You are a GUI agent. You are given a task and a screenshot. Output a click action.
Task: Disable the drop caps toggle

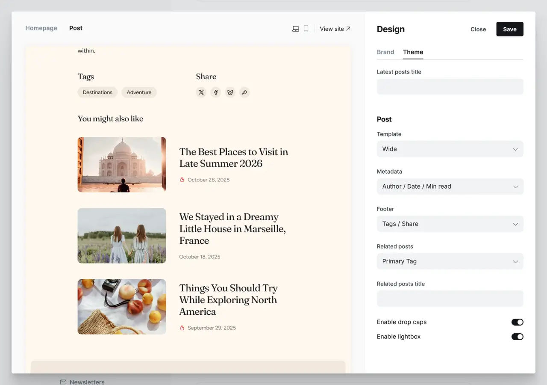(517, 322)
